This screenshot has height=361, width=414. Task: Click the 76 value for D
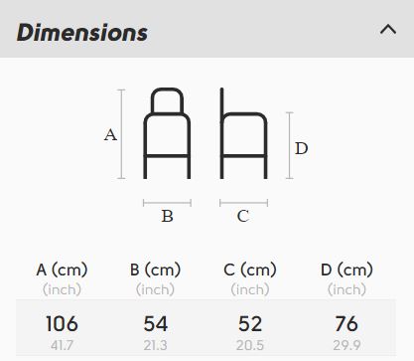click(346, 323)
